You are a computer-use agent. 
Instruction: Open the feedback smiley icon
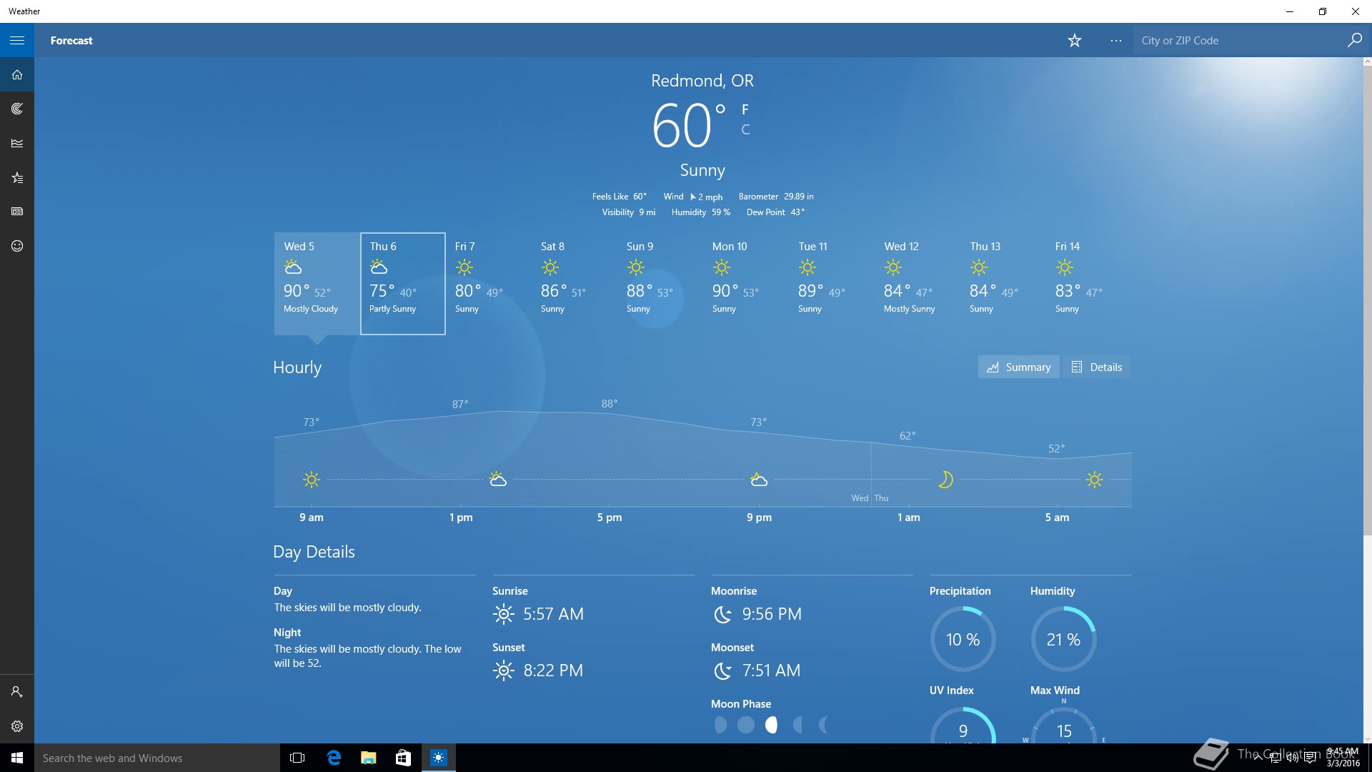point(17,246)
